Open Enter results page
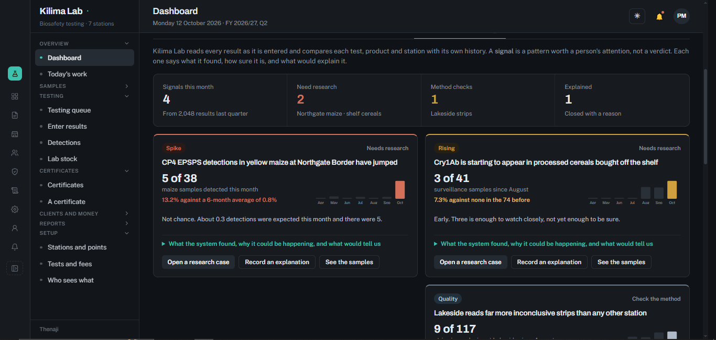 point(84,126)
